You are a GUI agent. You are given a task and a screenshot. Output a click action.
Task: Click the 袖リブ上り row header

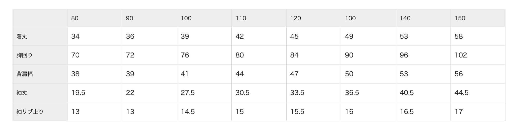pyautogui.click(x=30, y=112)
